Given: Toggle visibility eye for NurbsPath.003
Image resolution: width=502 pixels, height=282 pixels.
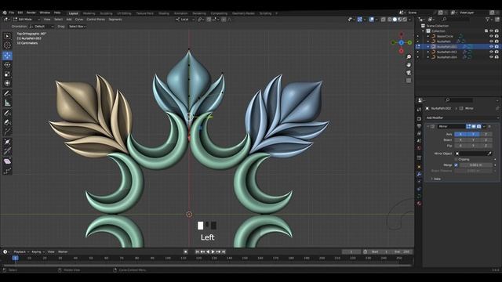Looking at the screenshot, I should (x=491, y=52).
